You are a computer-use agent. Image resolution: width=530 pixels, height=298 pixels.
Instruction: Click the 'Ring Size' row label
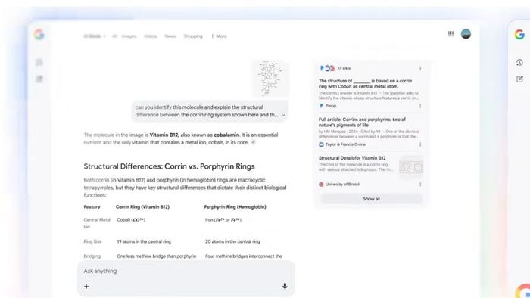92,241
